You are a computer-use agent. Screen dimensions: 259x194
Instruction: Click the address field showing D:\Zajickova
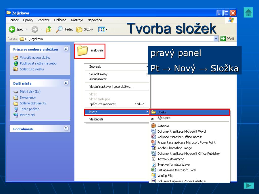116,39
